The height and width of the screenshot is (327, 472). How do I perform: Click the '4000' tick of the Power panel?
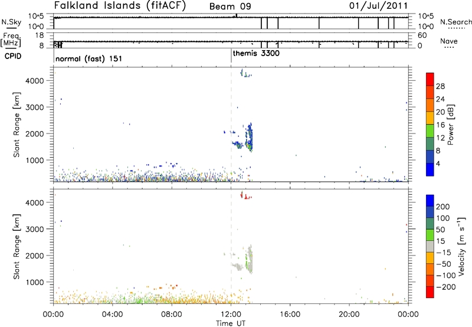click(34, 81)
